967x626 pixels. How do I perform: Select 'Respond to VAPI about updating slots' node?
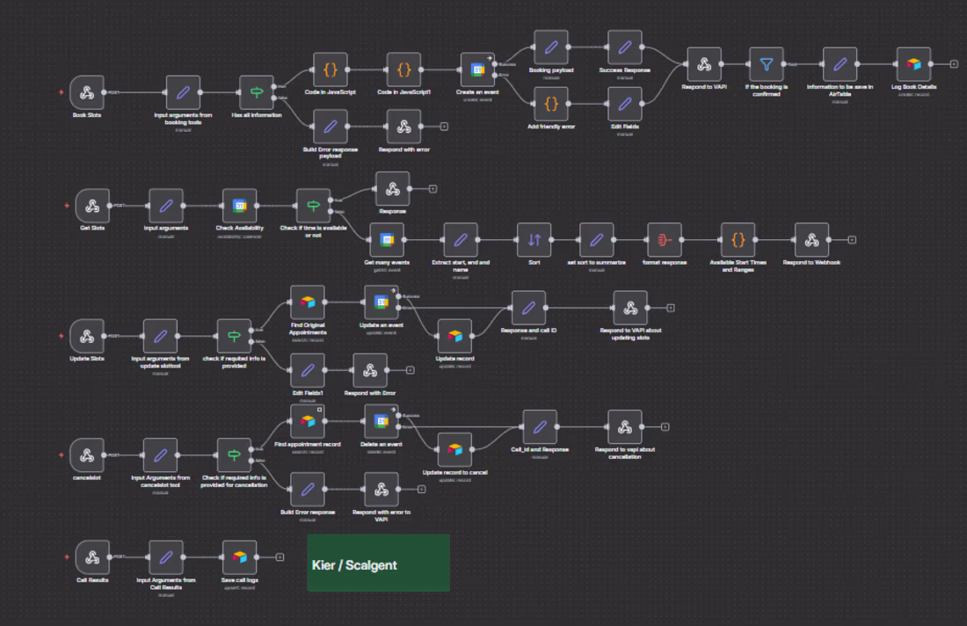coord(630,308)
